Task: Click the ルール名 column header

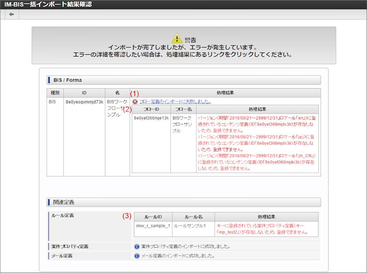Action: [x=193, y=217]
